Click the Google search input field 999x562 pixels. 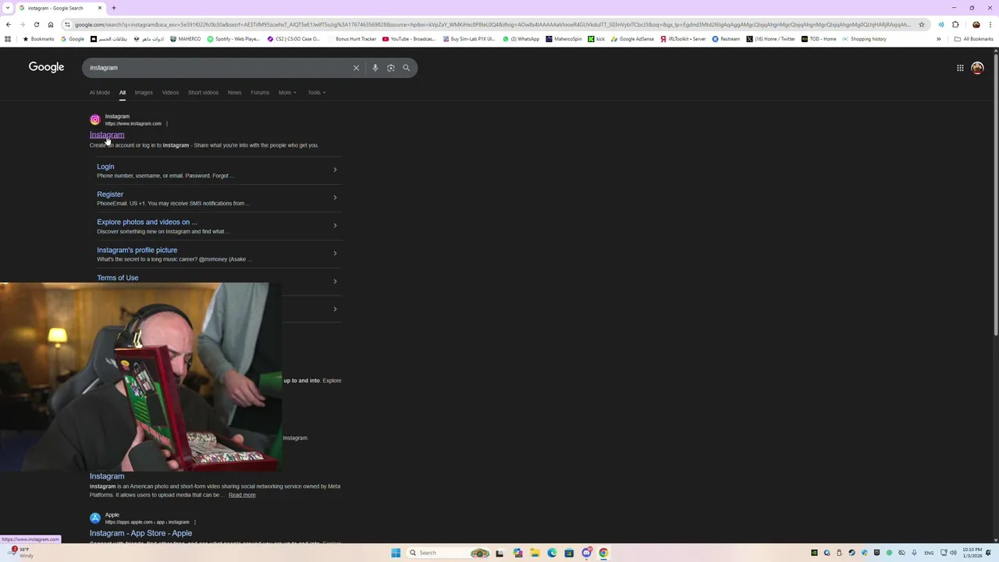219,68
